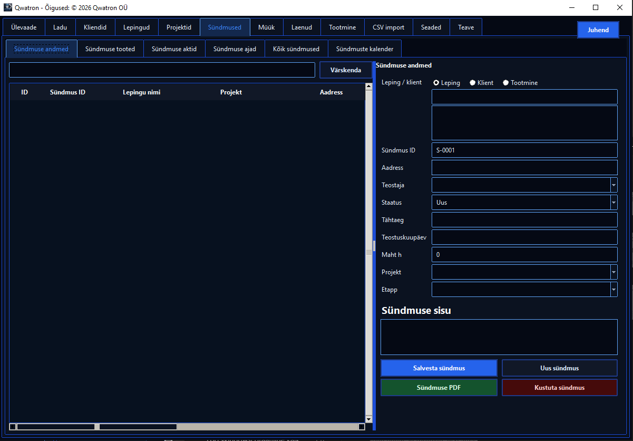
Task: Click the events table vertical scrollbar
Action: 369,253
